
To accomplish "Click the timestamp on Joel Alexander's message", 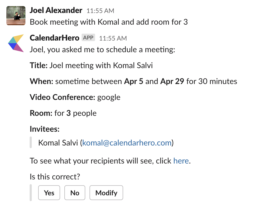I will (100, 11).
